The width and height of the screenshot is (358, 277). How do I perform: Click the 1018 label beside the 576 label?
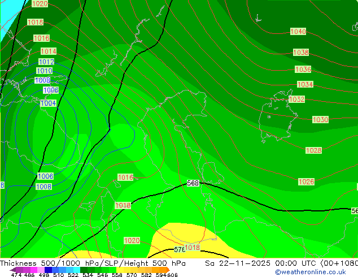click(193, 247)
